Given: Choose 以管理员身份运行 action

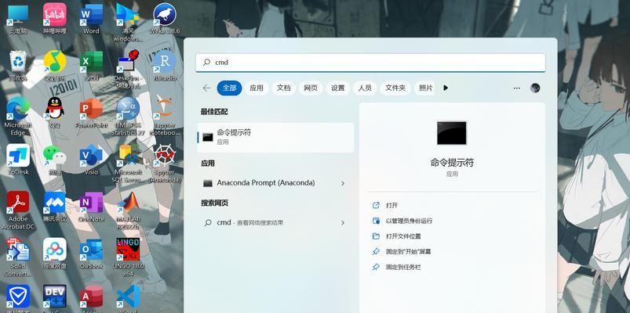Looking at the screenshot, I should (x=402, y=221).
